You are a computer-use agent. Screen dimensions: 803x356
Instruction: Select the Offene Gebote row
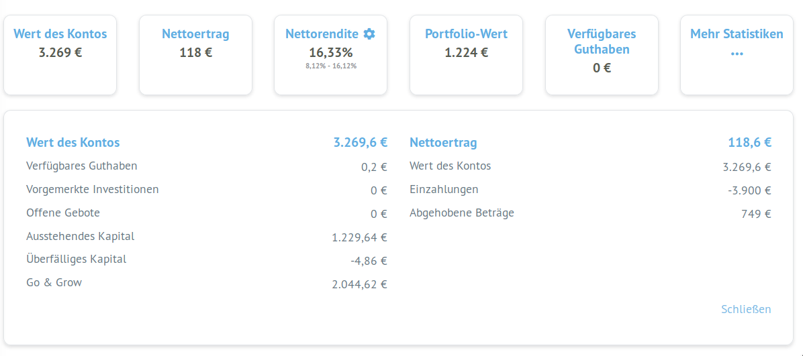click(x=206, y=213)
